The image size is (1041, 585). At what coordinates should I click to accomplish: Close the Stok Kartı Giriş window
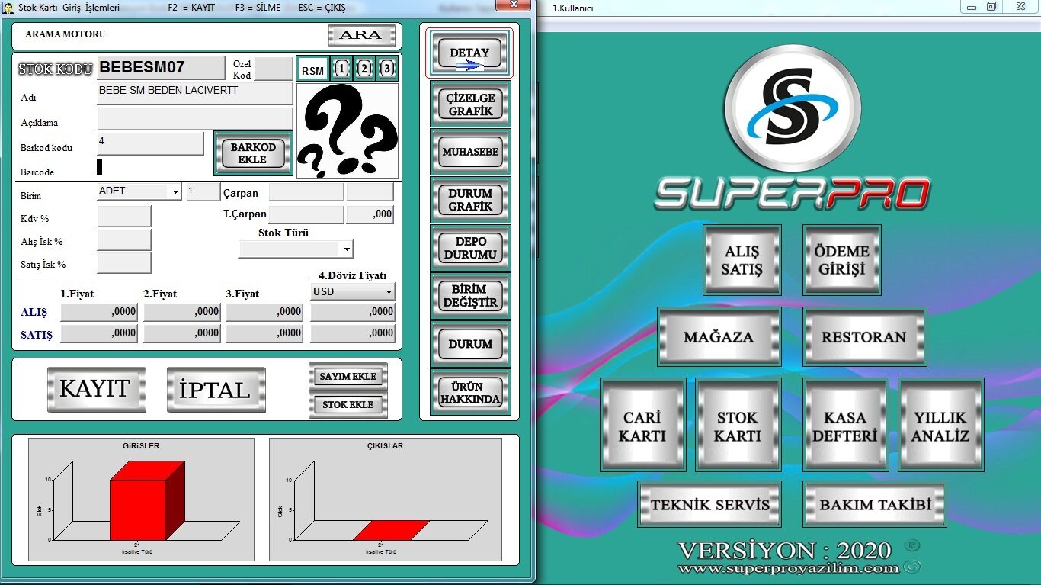coord(512,5)
